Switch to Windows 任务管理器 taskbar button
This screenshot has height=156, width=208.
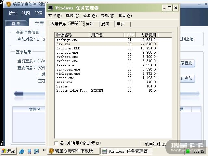126,151
